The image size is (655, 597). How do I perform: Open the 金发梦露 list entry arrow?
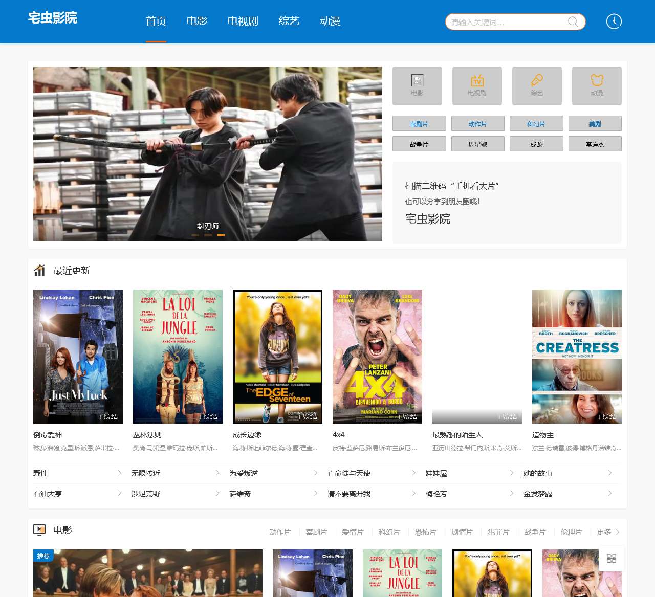[x=609, y=494]
